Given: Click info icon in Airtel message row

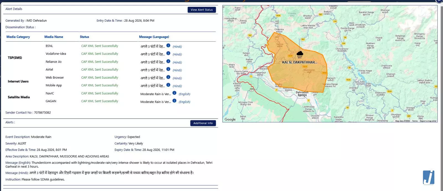Looking at the screenshot, I should [168, 69].
